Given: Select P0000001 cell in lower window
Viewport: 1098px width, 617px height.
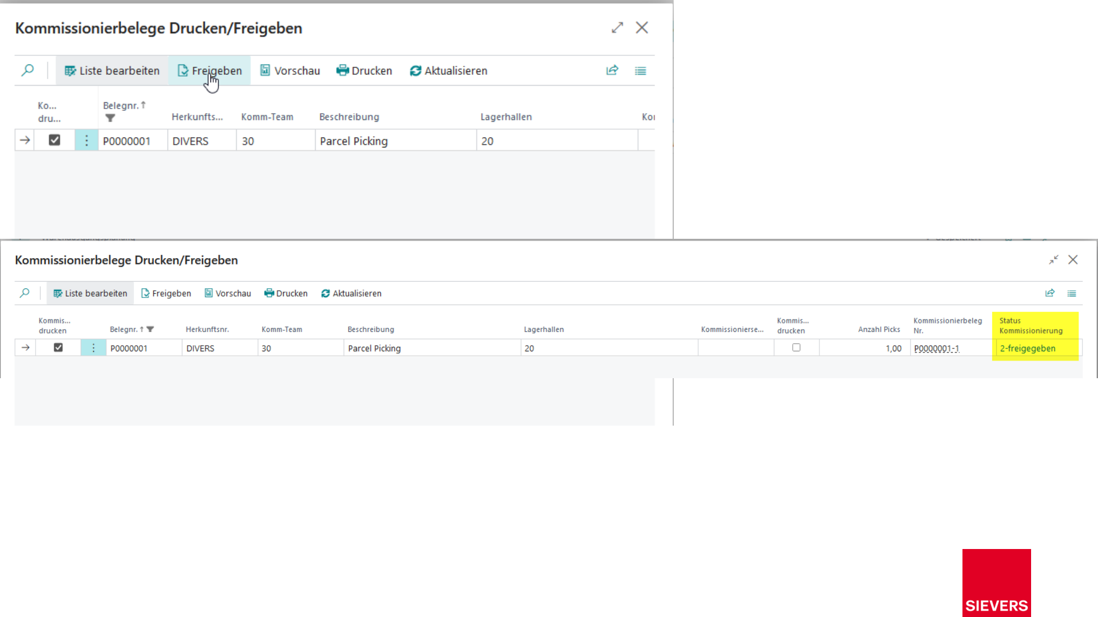Looking at the screenshot, I should tap(144, 348).
